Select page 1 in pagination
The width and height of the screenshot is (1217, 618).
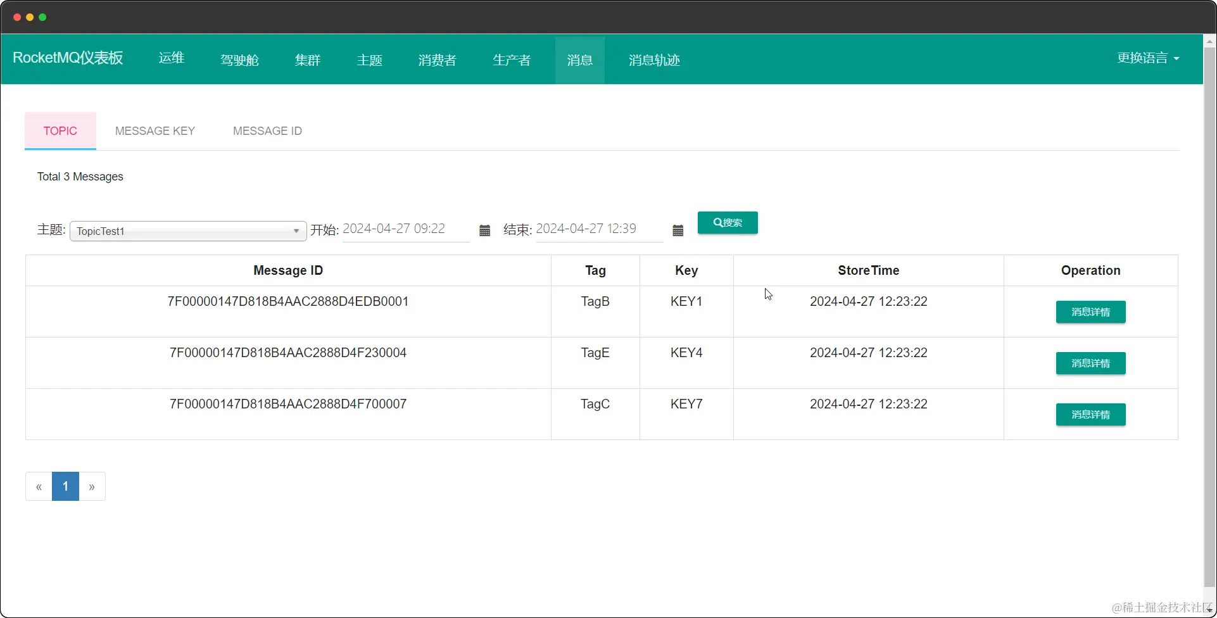65,486
